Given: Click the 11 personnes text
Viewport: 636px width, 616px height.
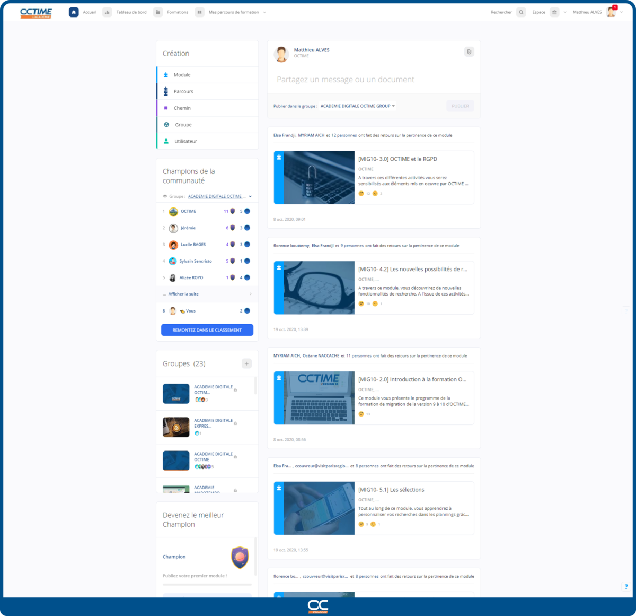Looking at the screenshot, I should pos(359,356).
